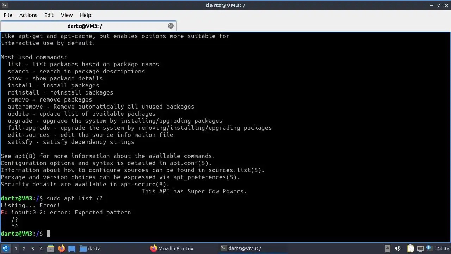Click the 'Expected pattern' error line
Screen dimensions: 451x254
click(66, 212)
